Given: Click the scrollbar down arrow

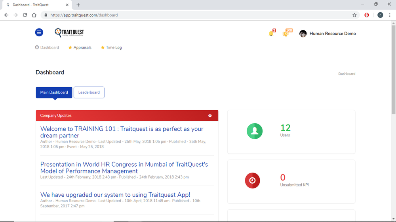Looking at the screenshot, I should 394,219.
